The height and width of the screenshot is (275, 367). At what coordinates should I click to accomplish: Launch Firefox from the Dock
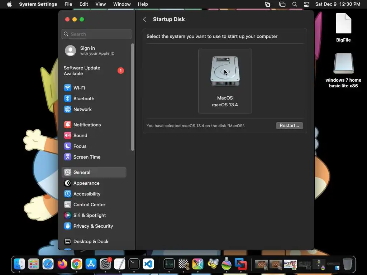(62, 264)
